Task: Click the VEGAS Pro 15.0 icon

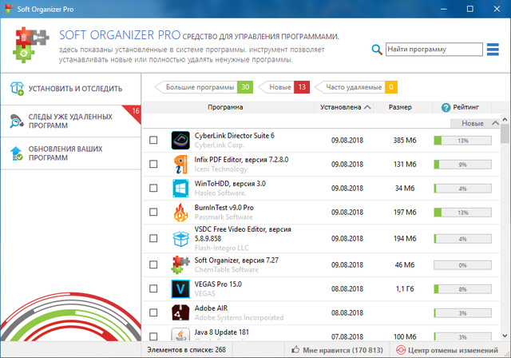Action: [180, 288]
